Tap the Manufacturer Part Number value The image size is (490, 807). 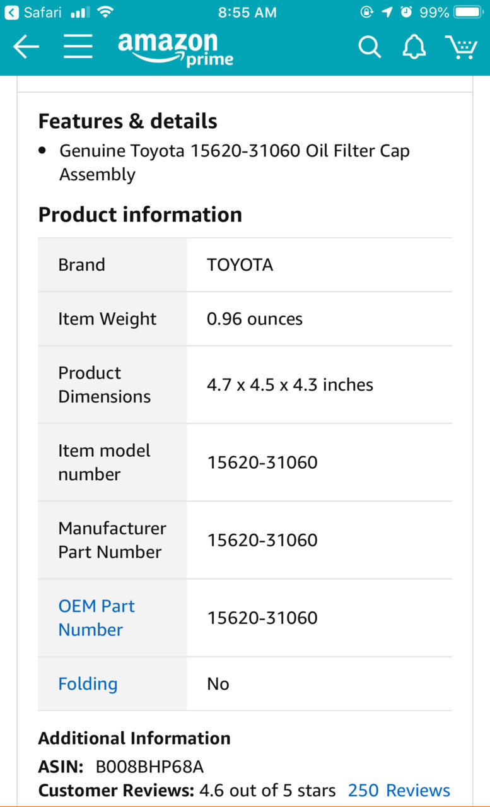(x=262, y=540)
